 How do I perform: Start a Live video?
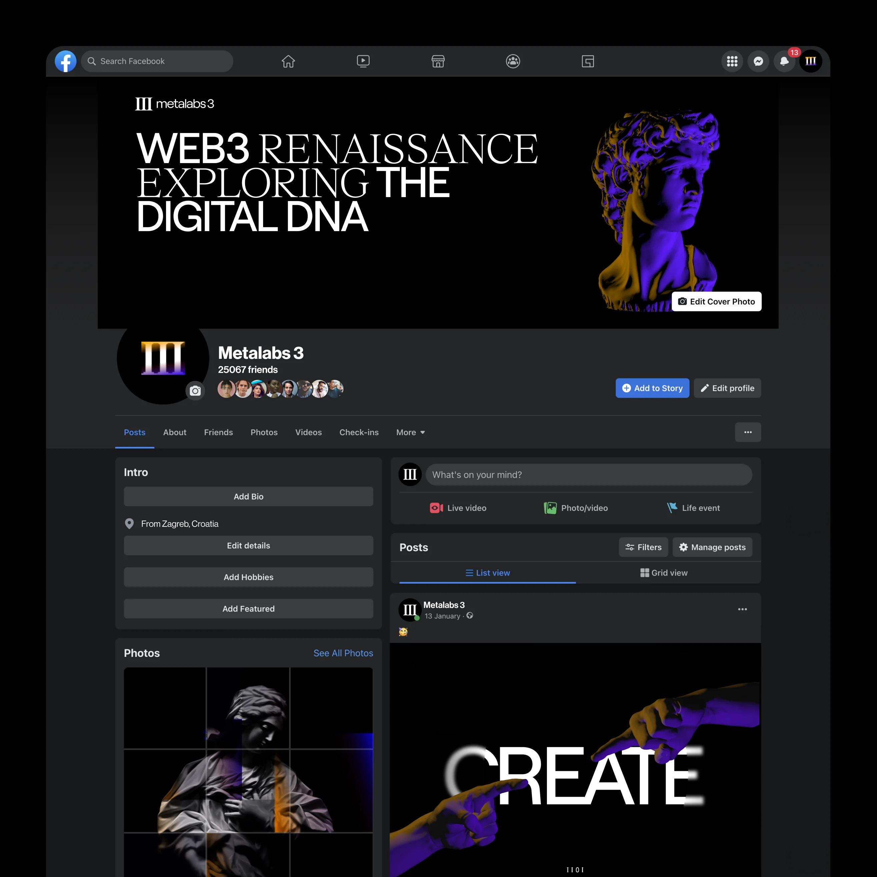[458, 508]
